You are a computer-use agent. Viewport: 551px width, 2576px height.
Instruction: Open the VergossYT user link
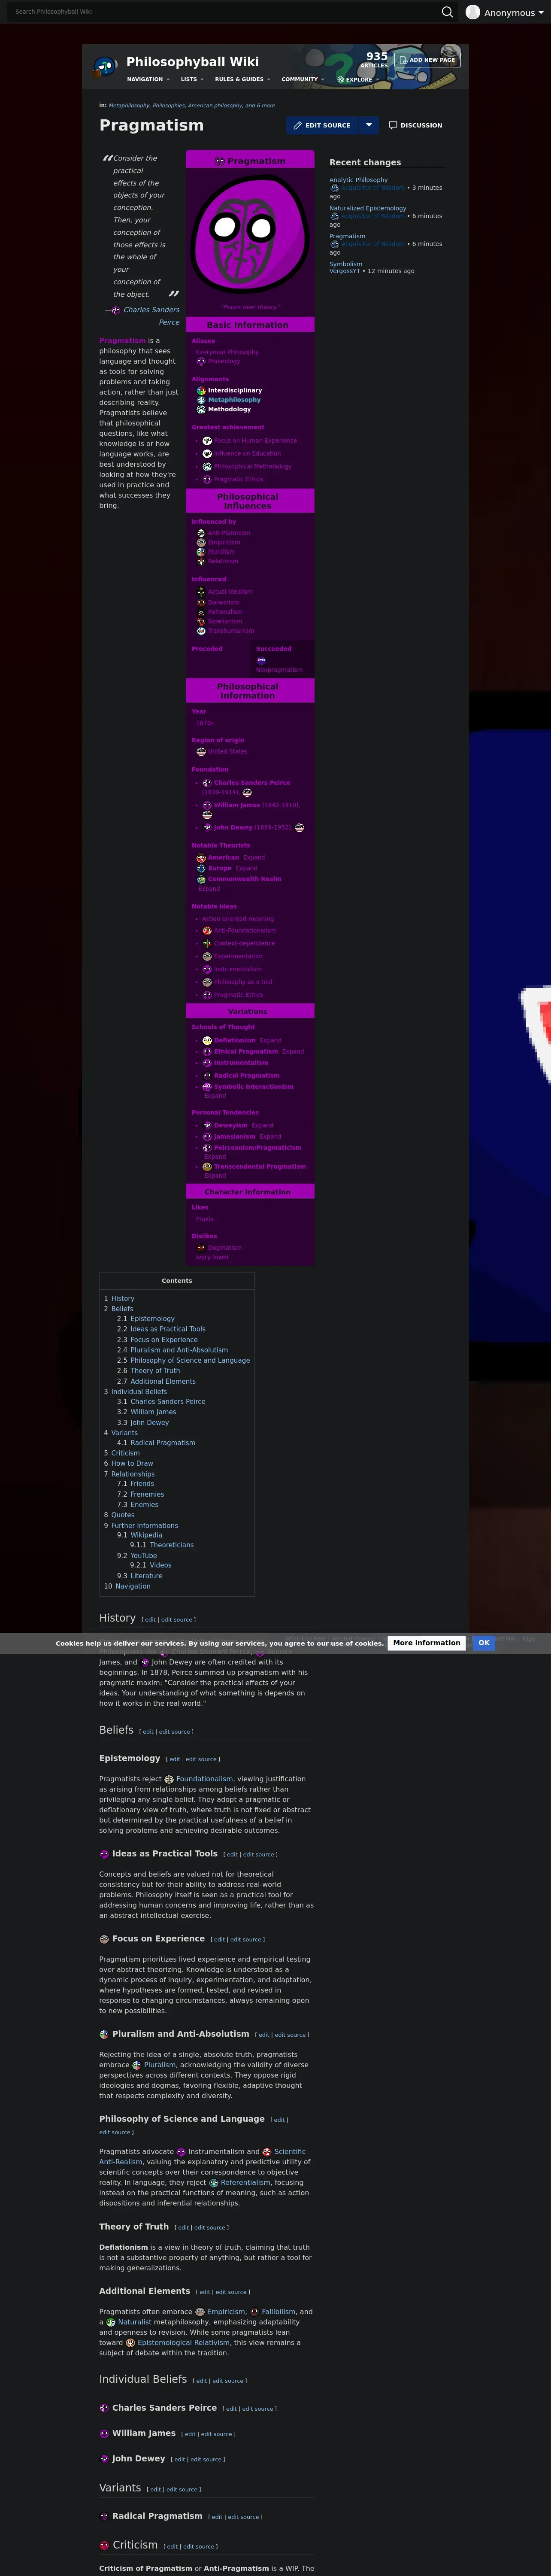point(345,271)
